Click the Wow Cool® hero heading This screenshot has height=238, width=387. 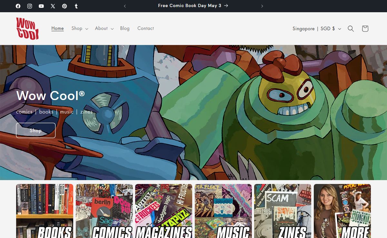click(x=50, y=96)
